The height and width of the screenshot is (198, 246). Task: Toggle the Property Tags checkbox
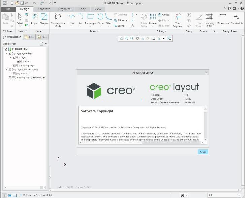point(14,66)
